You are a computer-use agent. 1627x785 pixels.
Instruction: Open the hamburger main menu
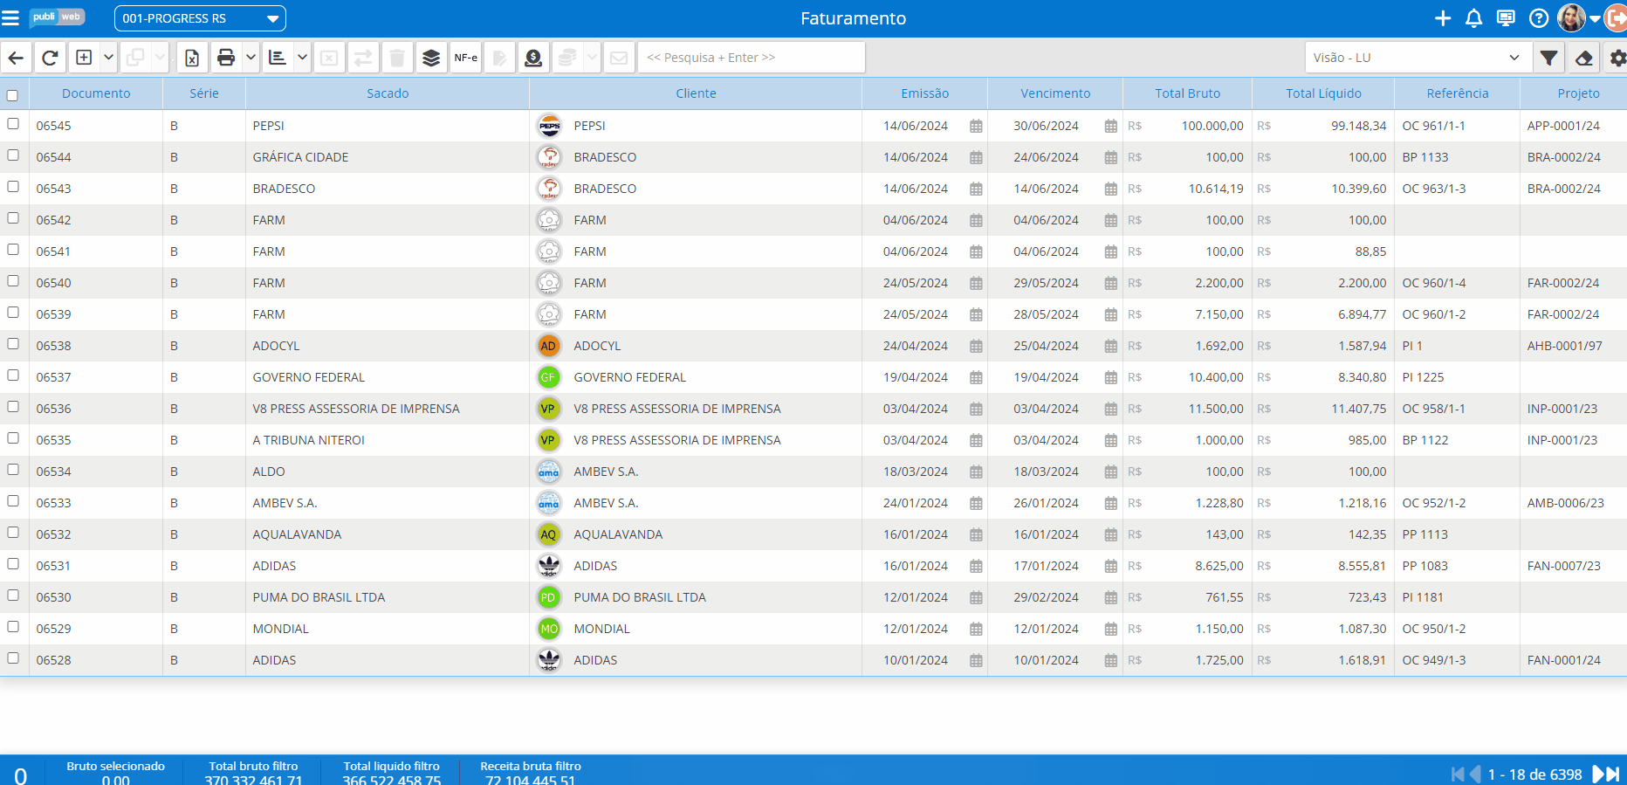10,18
